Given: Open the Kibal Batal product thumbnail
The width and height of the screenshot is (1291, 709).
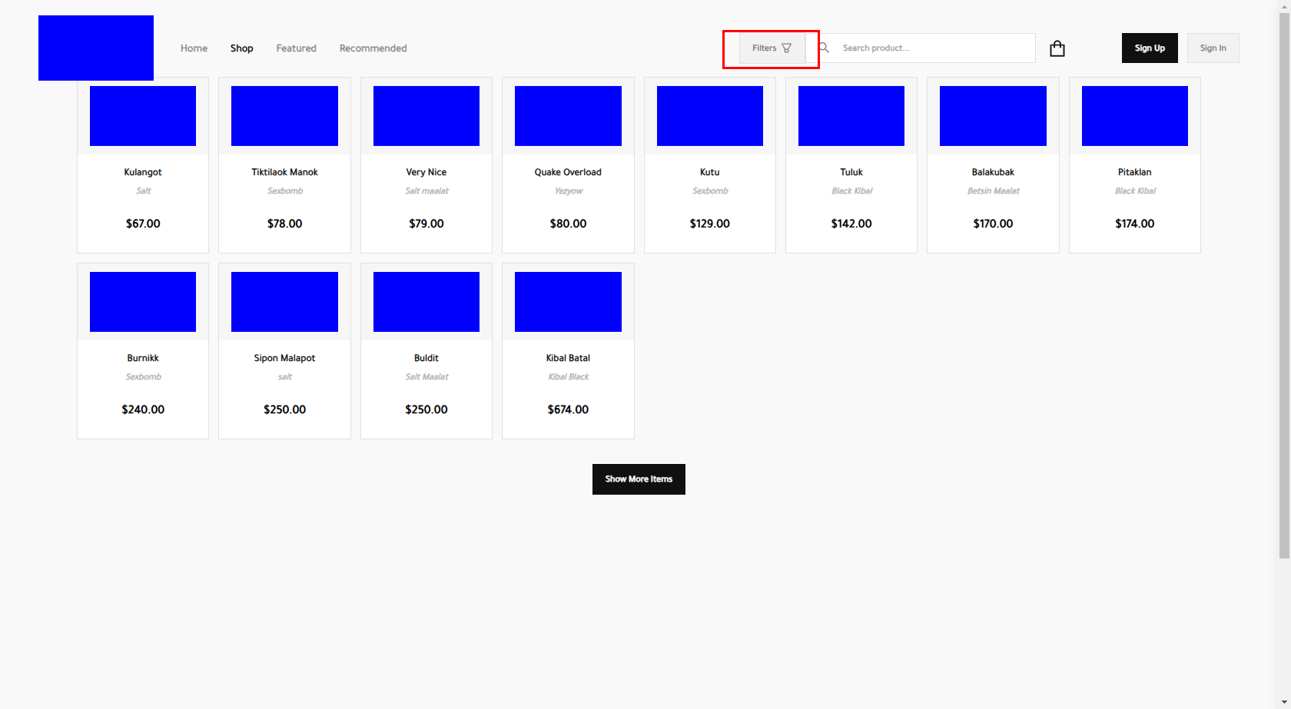Looking at the screenshot, I should (568, 302).
